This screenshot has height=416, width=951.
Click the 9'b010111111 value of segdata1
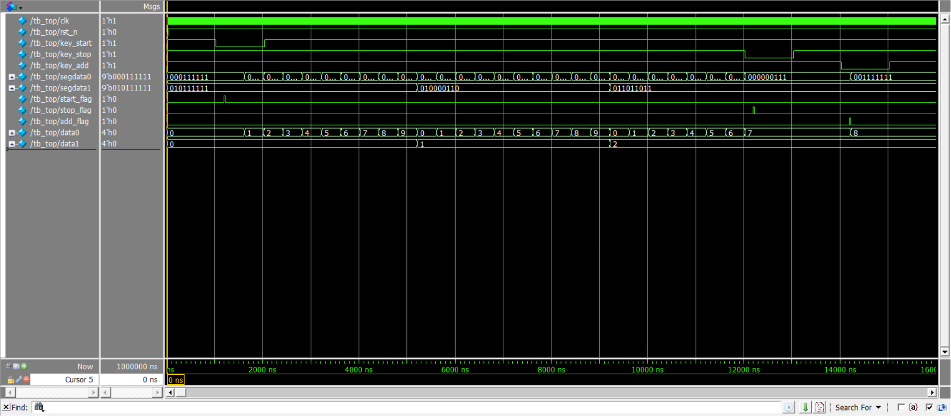click(126, 88)
